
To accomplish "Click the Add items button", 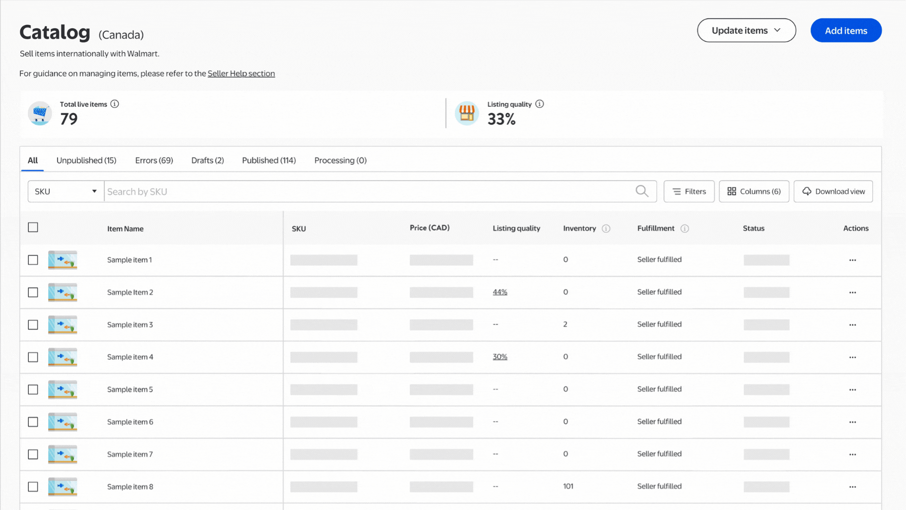I will [846, 31].
